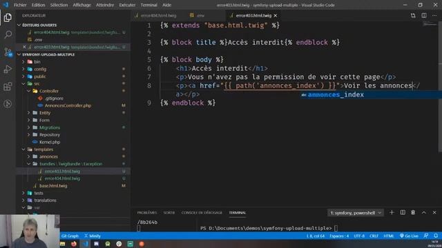Viewport: 442px width, 248px height.
Task: Open the Fichier menu
Action: pos(20,5)
